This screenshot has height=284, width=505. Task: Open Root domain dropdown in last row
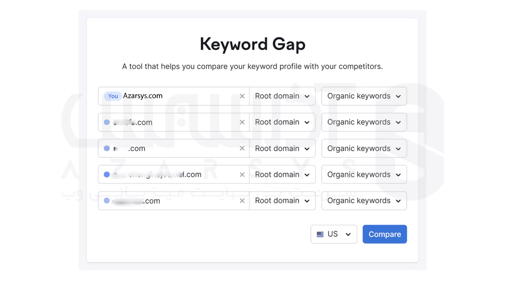[x=282, y=201]
